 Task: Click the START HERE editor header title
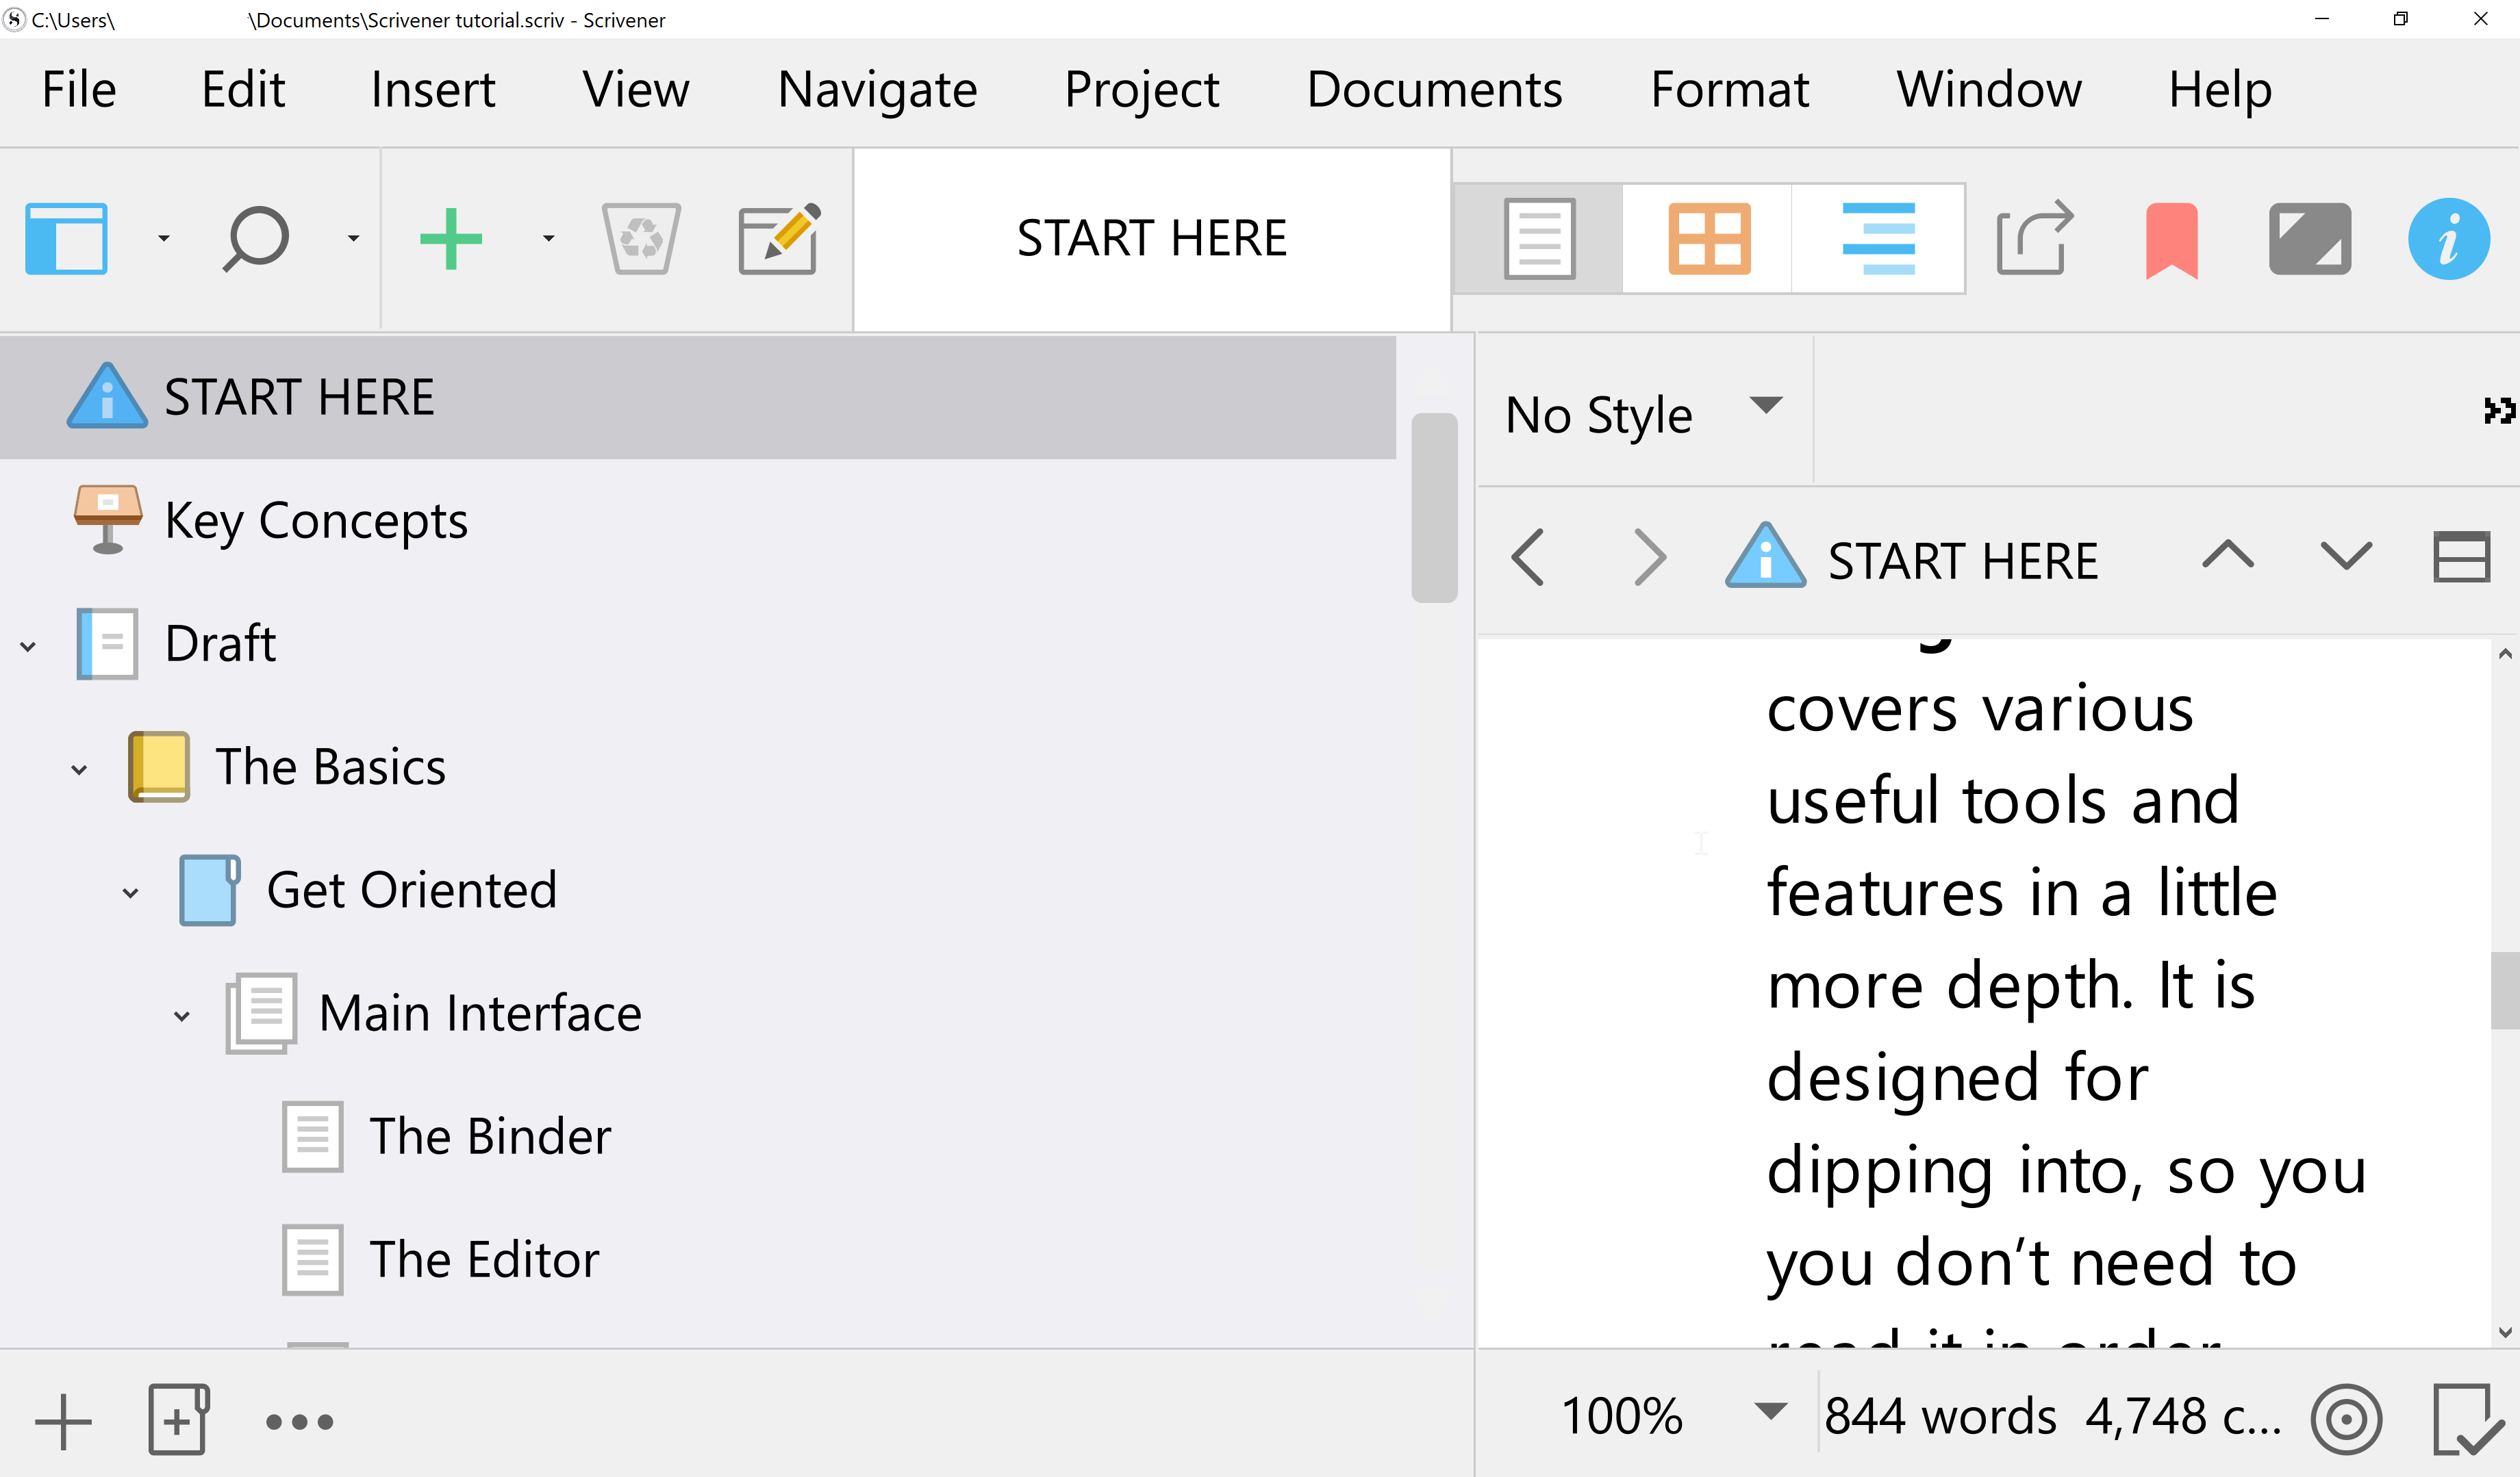tap(1963, 561)
